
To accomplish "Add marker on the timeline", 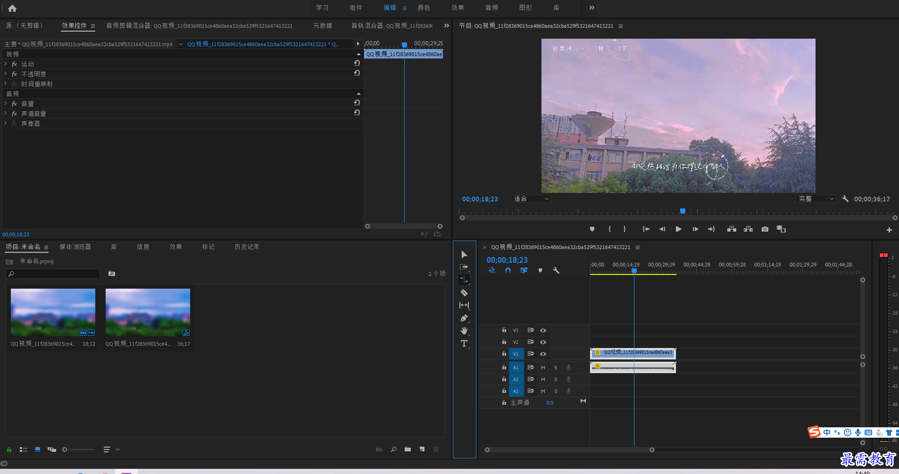I will click(x=540, y=270).
